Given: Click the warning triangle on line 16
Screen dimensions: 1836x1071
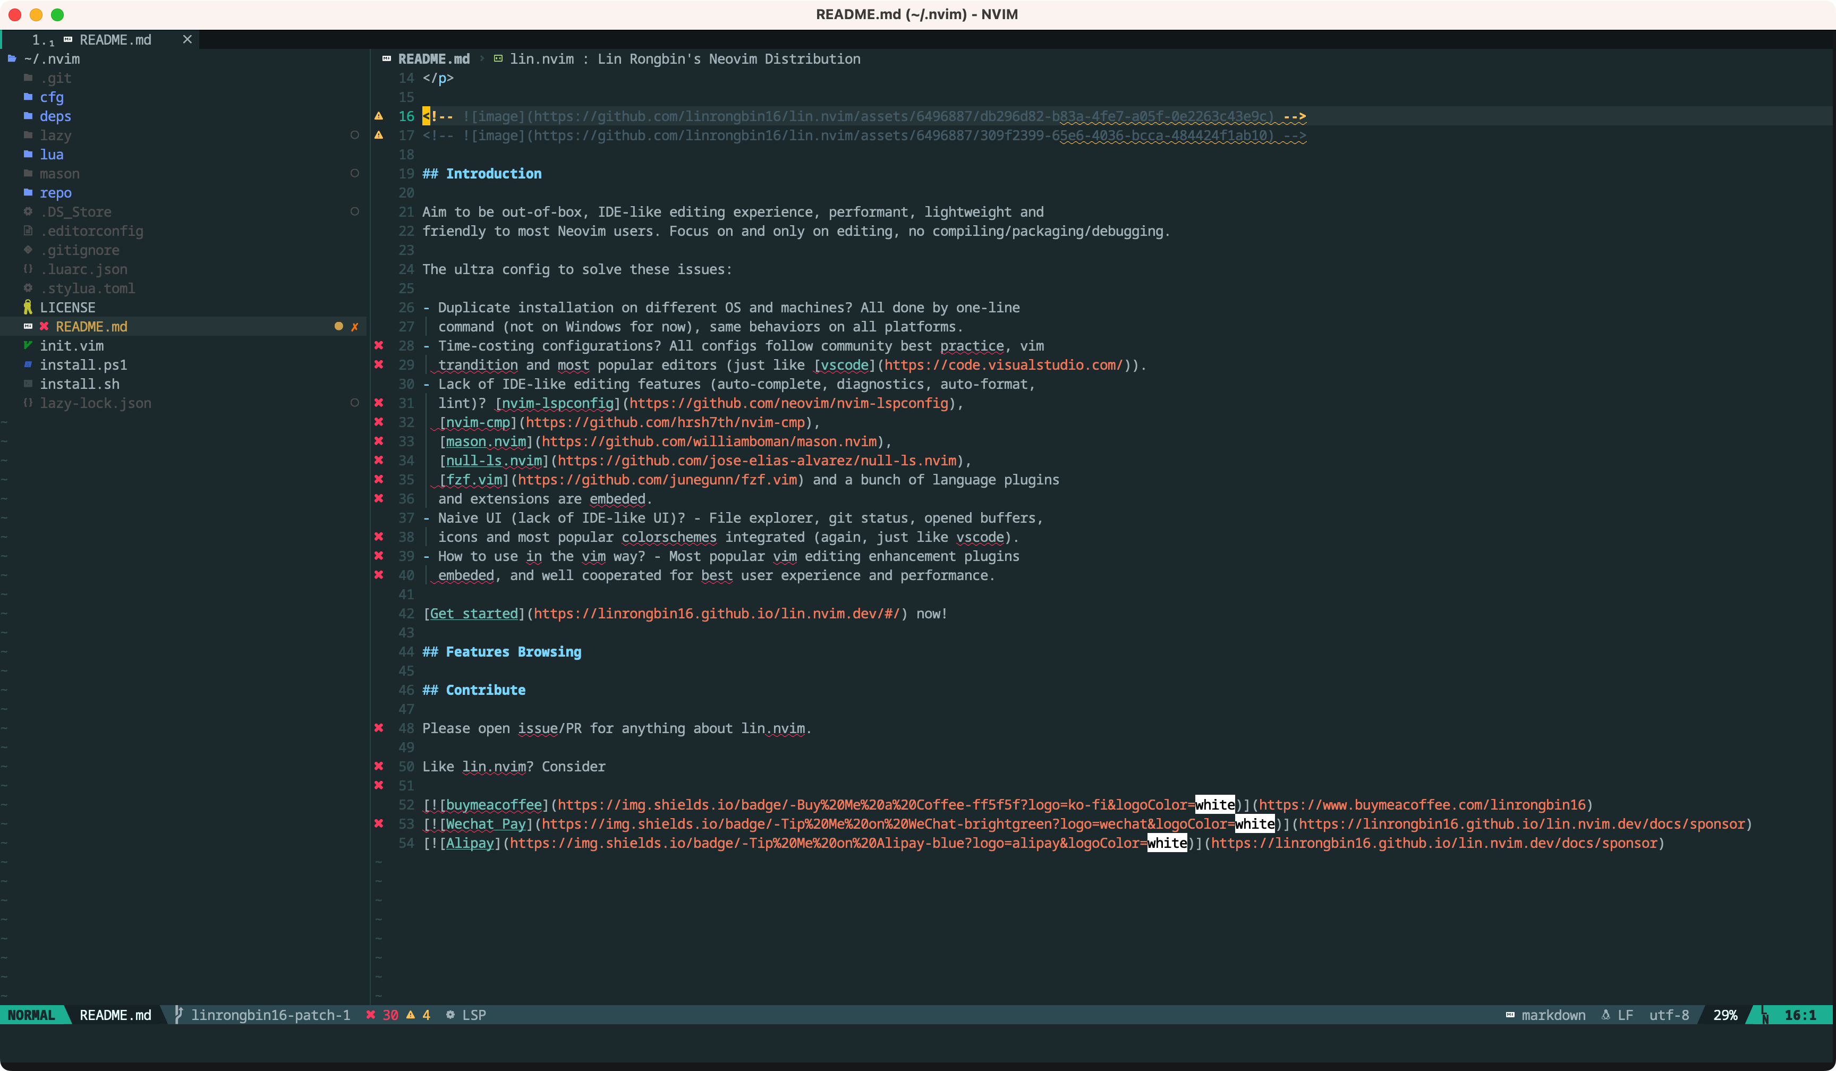Looking at the screenshot, I should click(x=379, y=116).
